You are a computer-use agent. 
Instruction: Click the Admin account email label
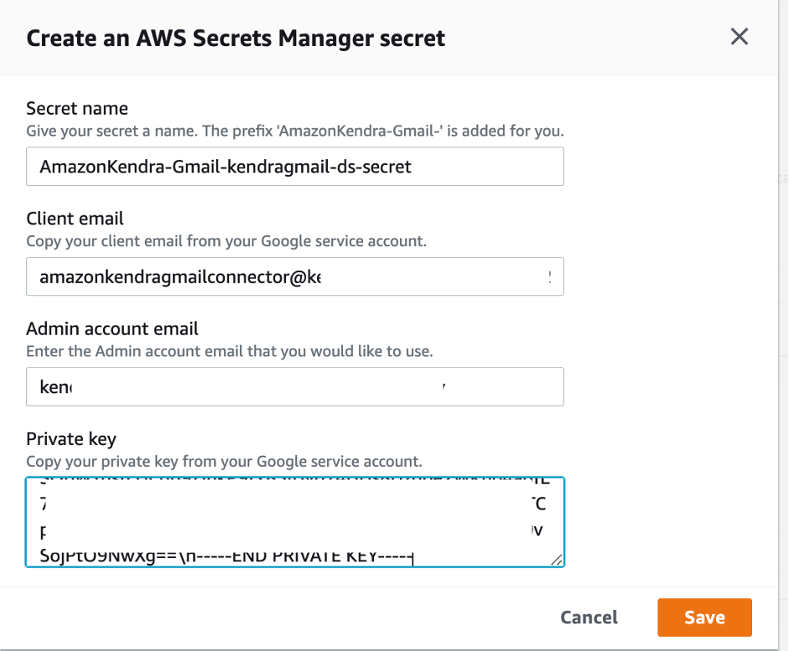point(112,328)
